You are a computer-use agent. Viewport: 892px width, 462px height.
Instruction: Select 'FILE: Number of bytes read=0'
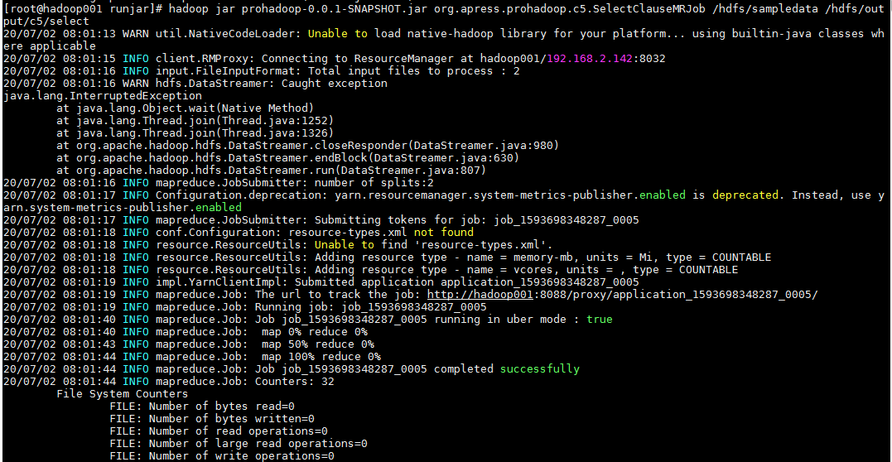(x=202, y=407)
